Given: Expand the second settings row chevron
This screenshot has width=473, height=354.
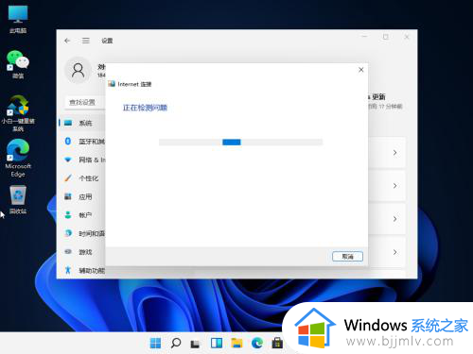Looking at the screenshot, I should [394, 186].
